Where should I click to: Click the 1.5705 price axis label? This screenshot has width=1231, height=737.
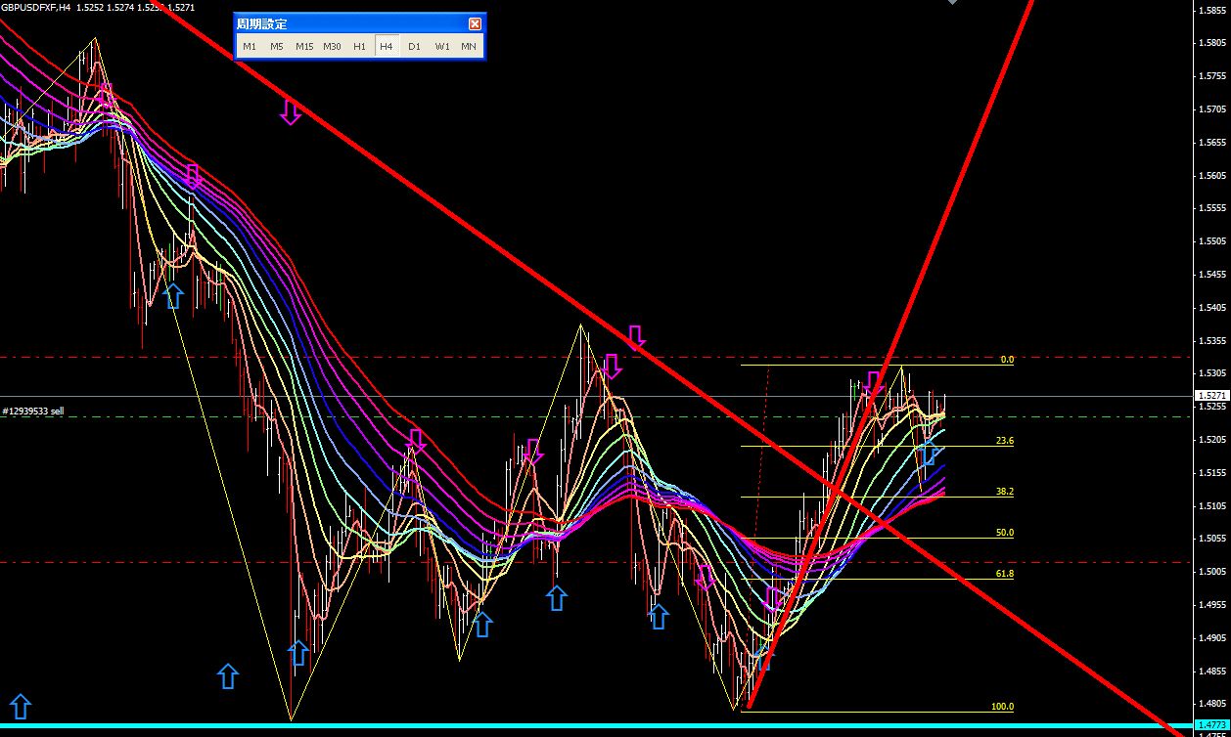point(1211,108)
